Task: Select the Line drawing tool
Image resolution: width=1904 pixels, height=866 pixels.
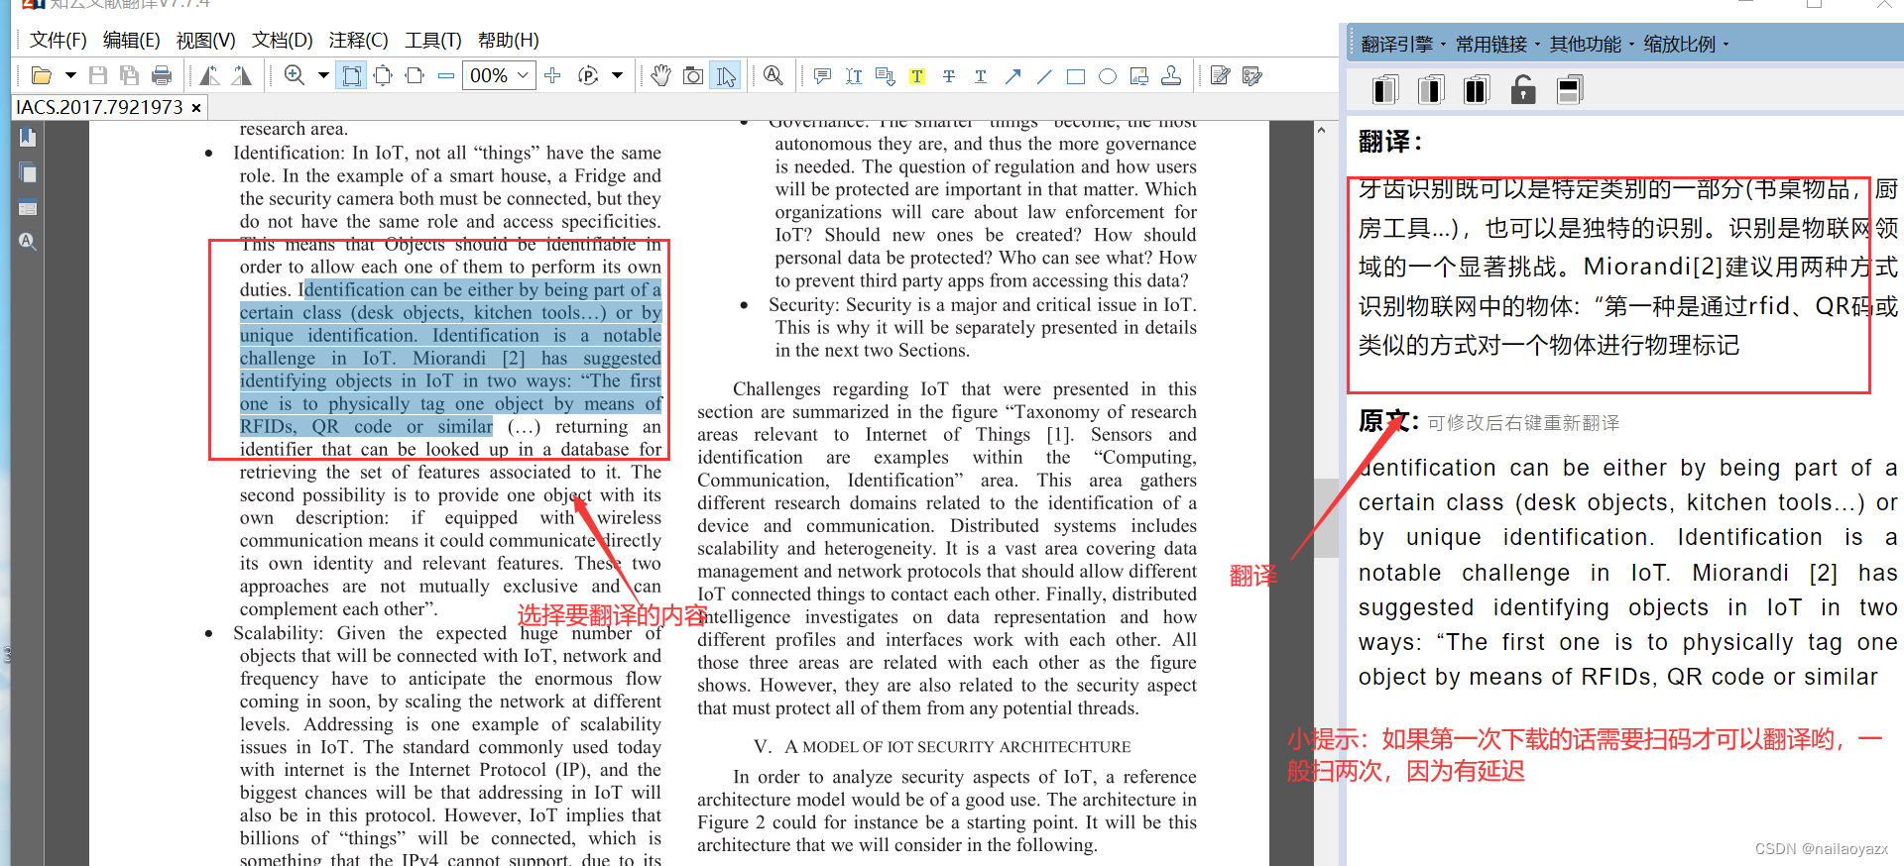Action: click(x=1044, y=75)
